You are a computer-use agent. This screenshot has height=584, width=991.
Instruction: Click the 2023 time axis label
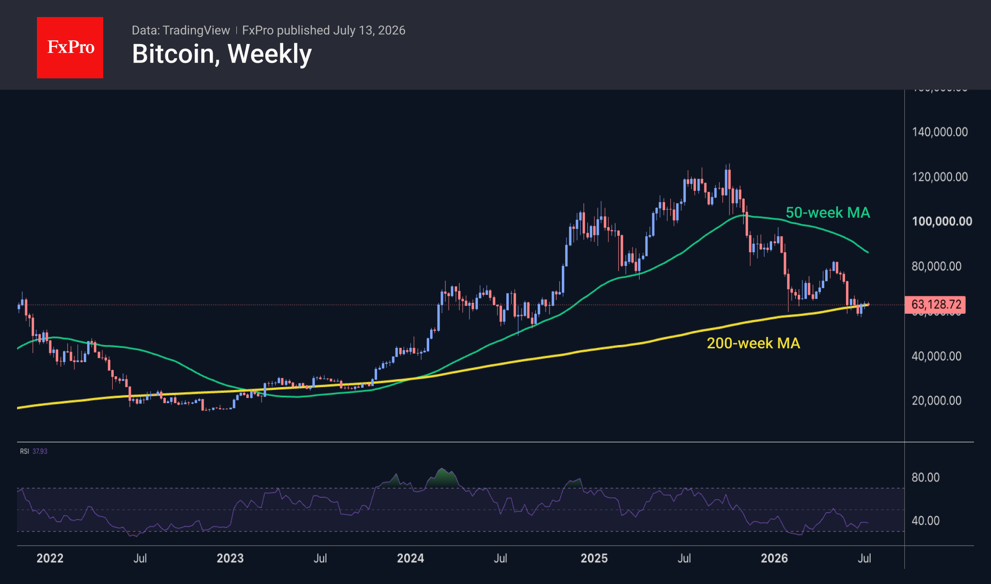pyautogui.click(x=230, y=558)
